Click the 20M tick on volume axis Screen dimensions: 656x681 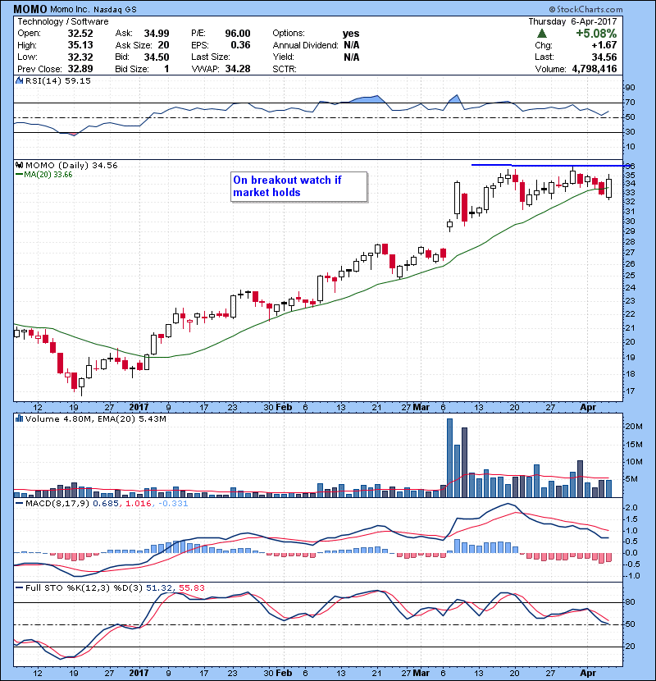[x=633, y=426]
